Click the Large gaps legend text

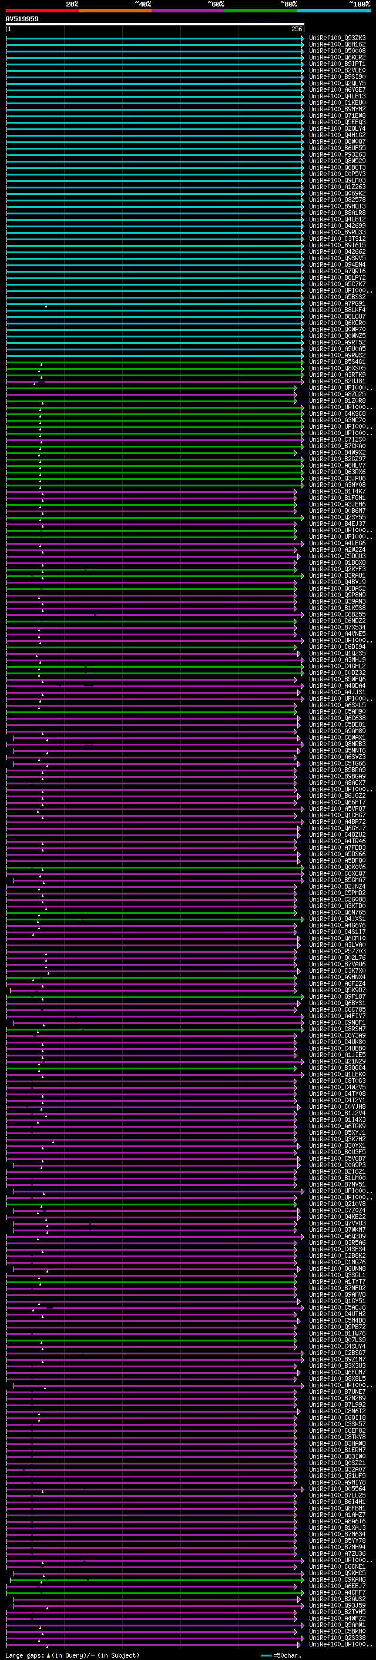tap(25, 1655)
